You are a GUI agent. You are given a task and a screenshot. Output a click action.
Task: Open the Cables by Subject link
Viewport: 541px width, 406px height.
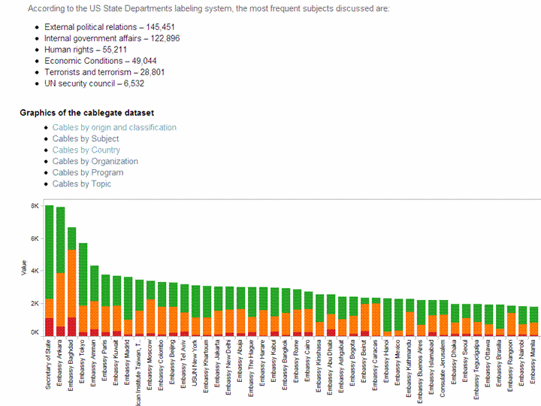tap(86, 139)
